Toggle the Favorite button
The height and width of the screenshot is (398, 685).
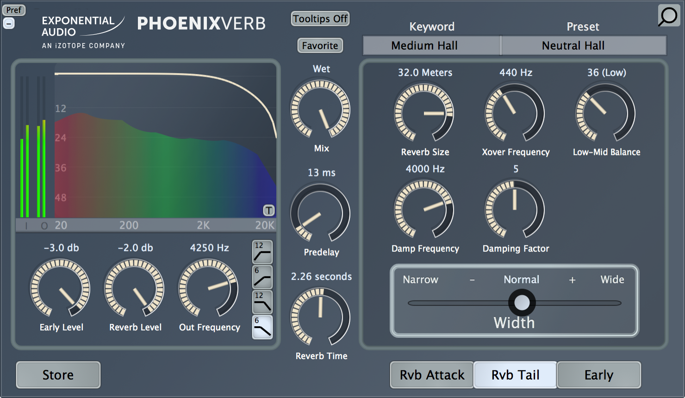[x=320, y=46]
